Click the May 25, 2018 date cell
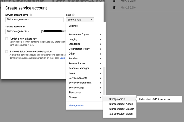 point(128,7)
